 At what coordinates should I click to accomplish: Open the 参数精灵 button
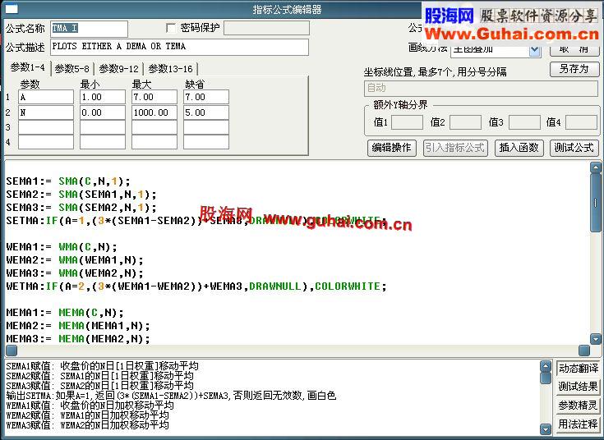[x=579, y=406]
